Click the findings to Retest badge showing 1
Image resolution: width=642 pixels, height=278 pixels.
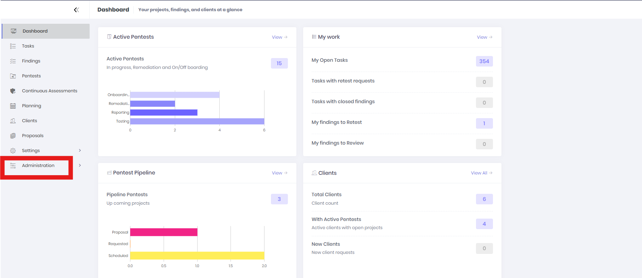[484, 124]
